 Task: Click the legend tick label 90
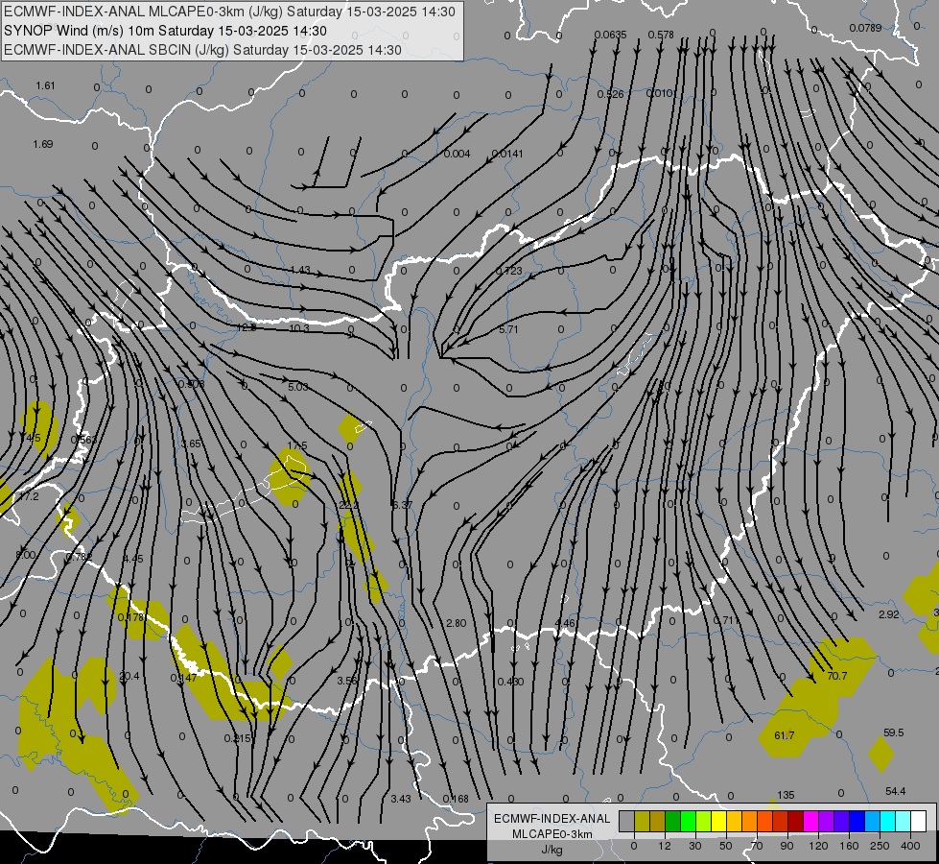[x=786, y=846]
